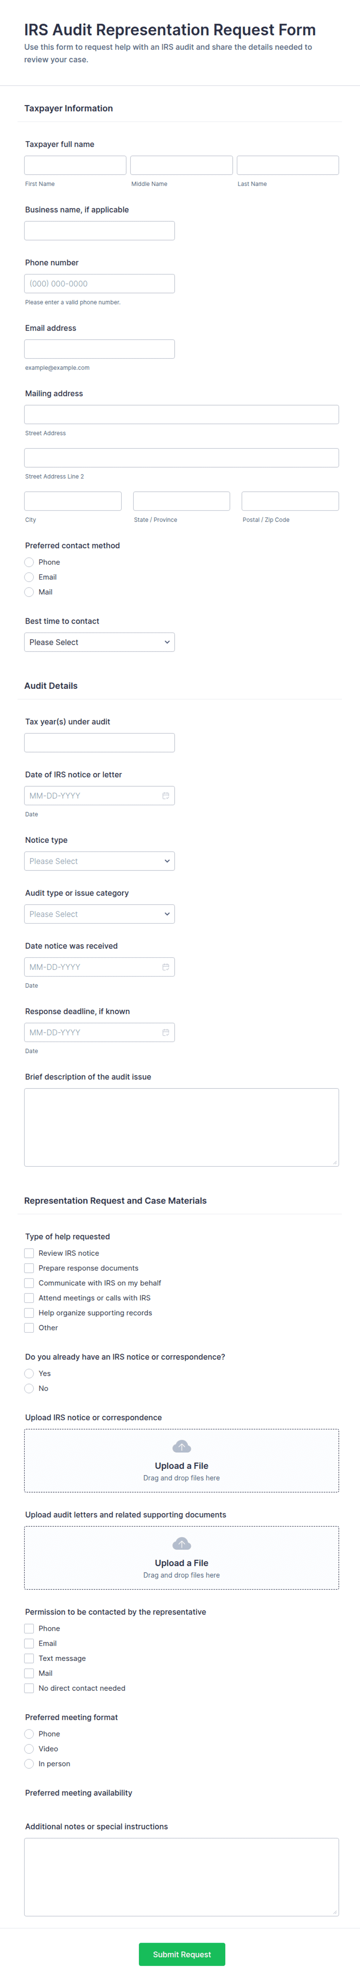Choose Video as preferred meeting format

[x=29, y=1748]
